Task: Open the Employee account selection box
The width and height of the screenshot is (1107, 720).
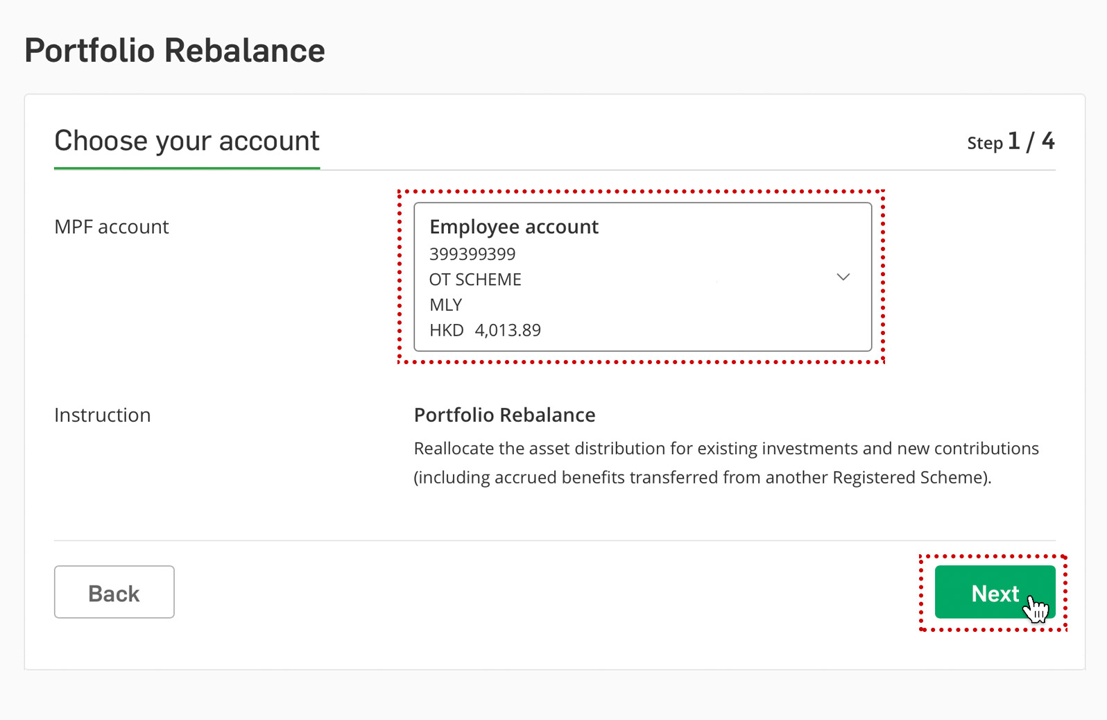Action: 642,277
